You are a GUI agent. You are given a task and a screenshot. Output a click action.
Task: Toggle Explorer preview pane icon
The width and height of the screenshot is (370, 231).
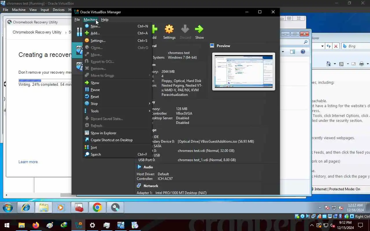pos(293,52)
